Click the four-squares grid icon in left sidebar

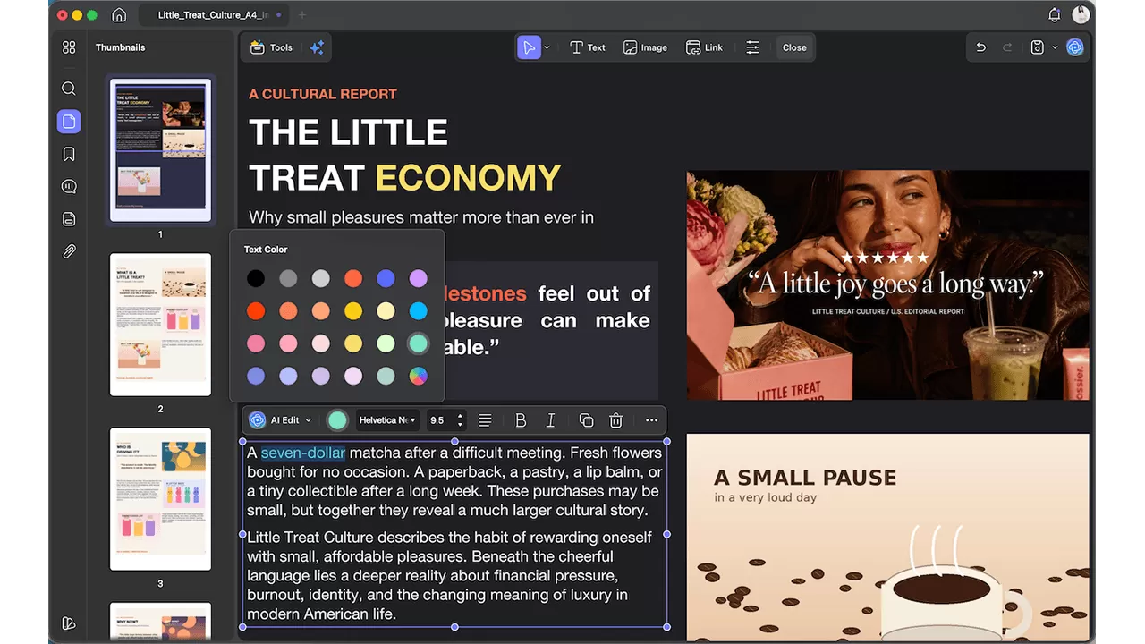pyautogui.click(x=69, y=47)
